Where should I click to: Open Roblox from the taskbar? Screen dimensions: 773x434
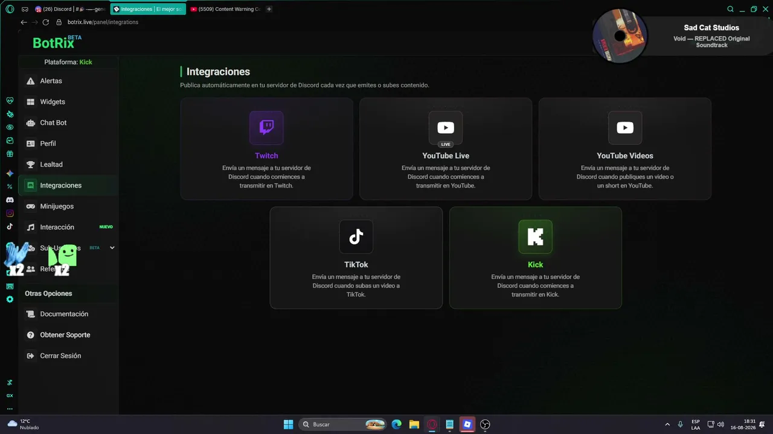pos(467,424)
